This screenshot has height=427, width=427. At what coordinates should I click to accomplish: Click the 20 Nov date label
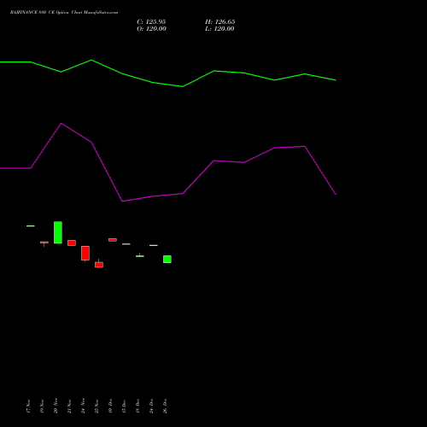click(x=56, y=406)
